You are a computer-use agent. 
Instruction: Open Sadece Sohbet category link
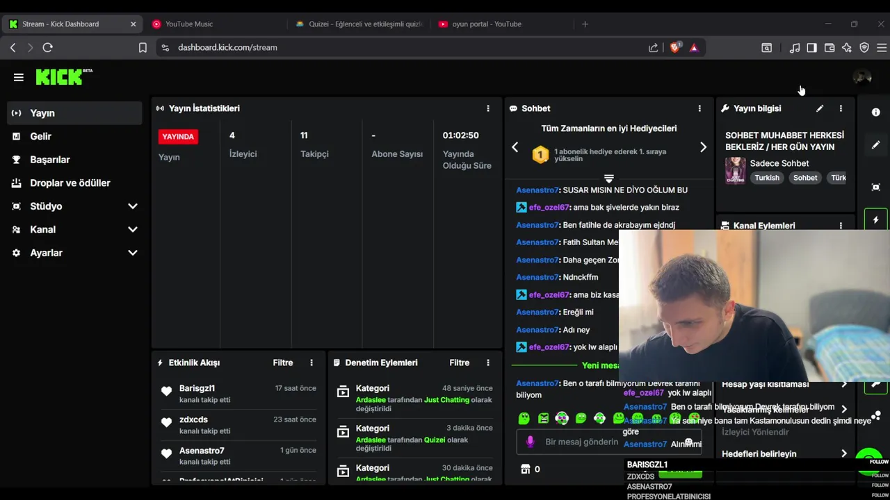point(779,163)
